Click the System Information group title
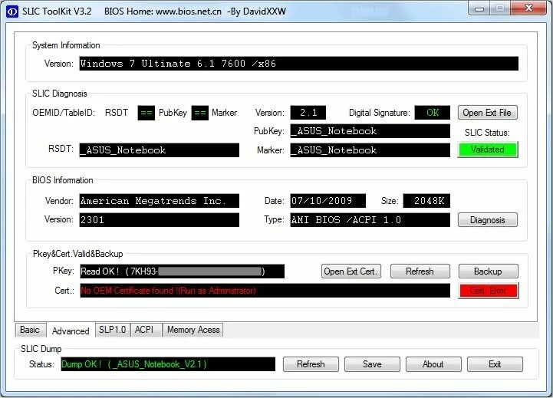Viewport: 553px width, 398px height. pos(66,45)
